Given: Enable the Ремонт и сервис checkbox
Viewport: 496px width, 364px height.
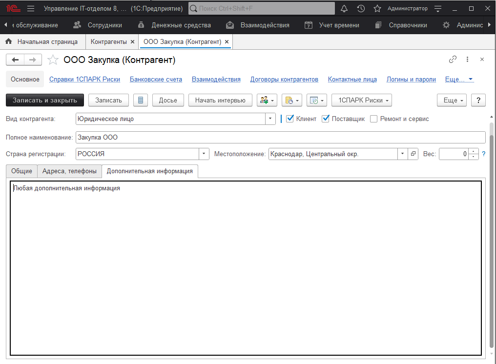Looking at the screenshot, I should click(374, 119).
